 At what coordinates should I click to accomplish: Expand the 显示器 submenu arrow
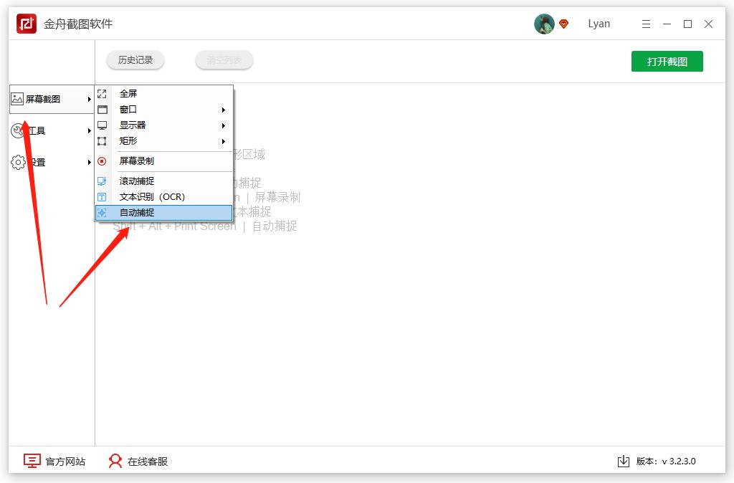pyautogui.click(x=222, y=125)
